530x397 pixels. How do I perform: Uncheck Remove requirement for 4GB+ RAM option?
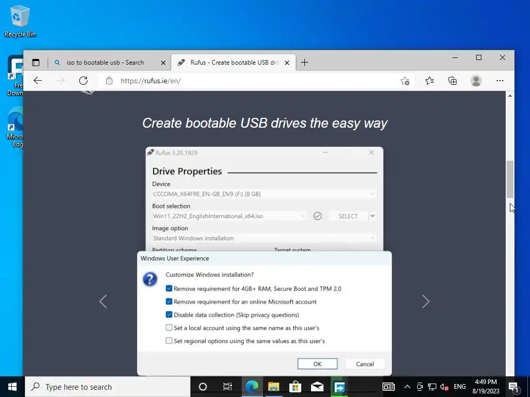pos(169,288)
